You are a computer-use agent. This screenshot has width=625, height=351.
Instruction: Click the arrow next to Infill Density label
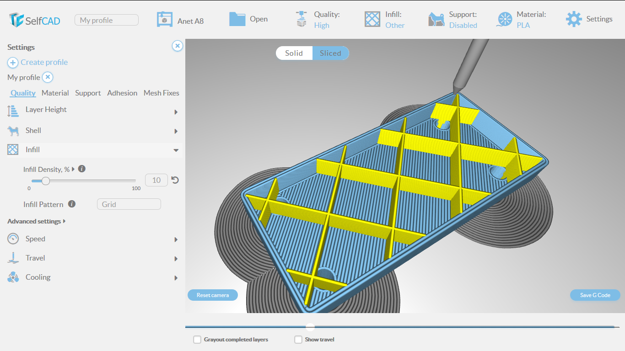pyautogui.click(x=73, y=169)
